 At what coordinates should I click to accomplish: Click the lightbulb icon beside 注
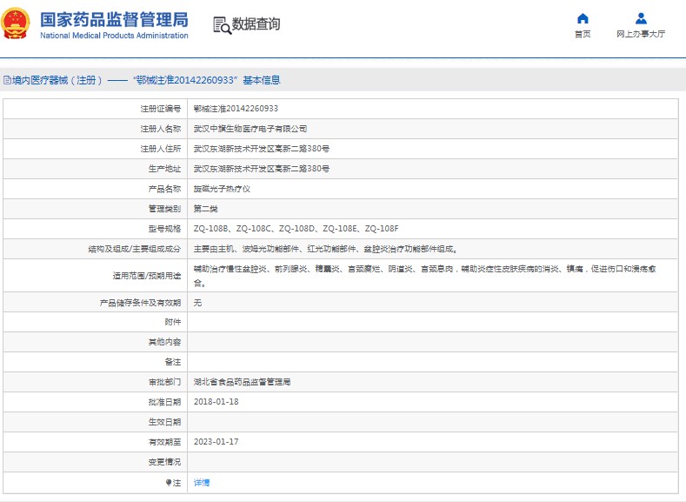click(x=169, y=482)
